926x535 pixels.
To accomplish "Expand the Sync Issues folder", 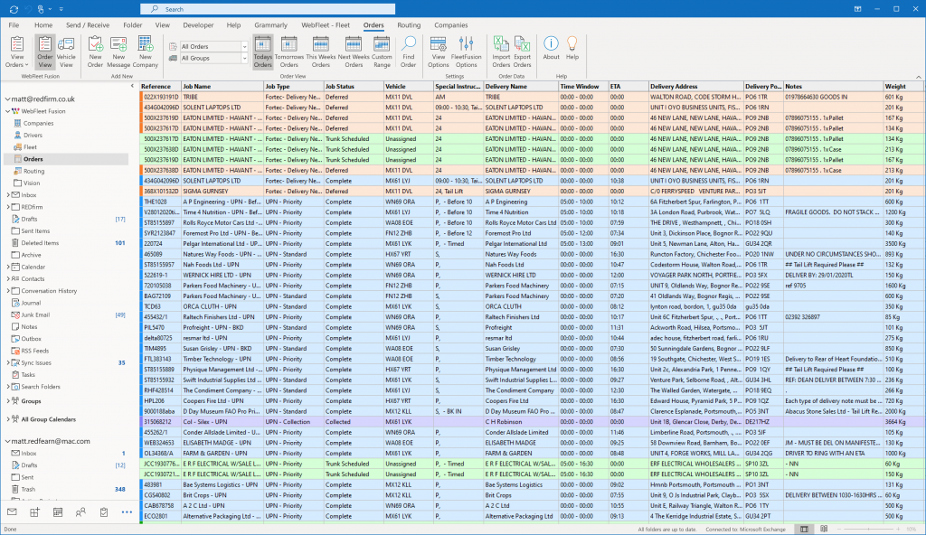I will [8, 362].
